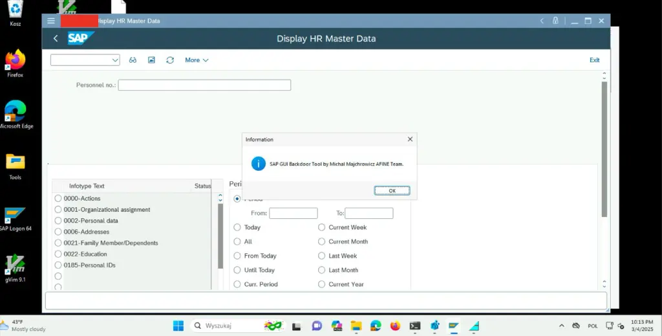Open Microsoft 365 Copilot taskbar icon
This screenshot has width=662, height=336.
pos(336,326)
